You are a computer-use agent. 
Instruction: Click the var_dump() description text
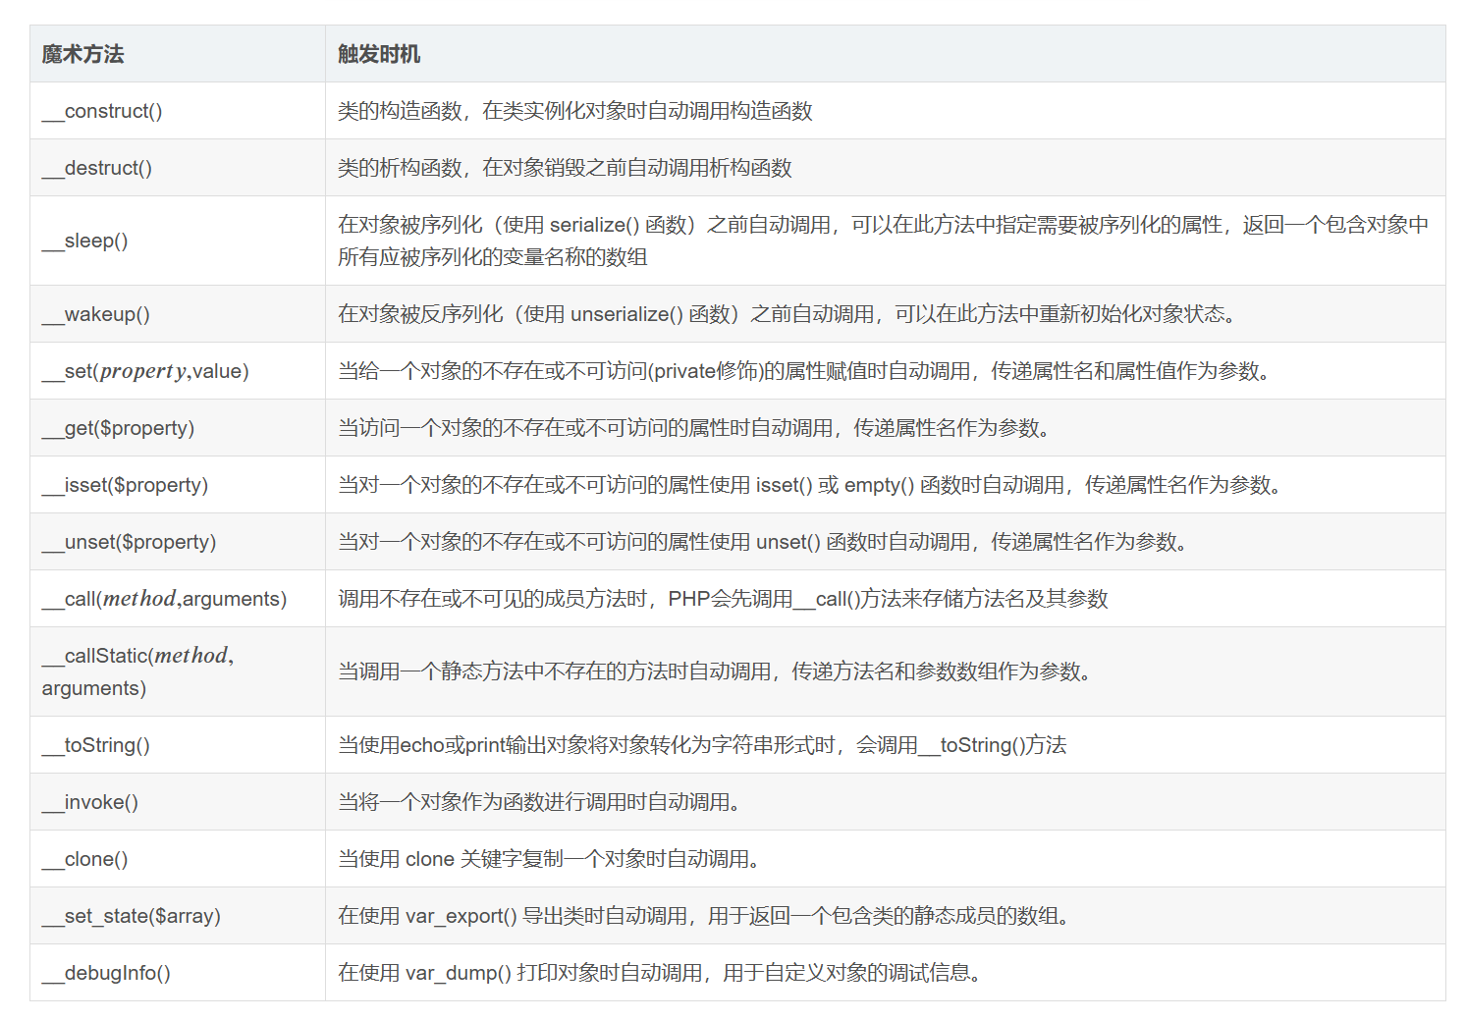click(660, 973)
